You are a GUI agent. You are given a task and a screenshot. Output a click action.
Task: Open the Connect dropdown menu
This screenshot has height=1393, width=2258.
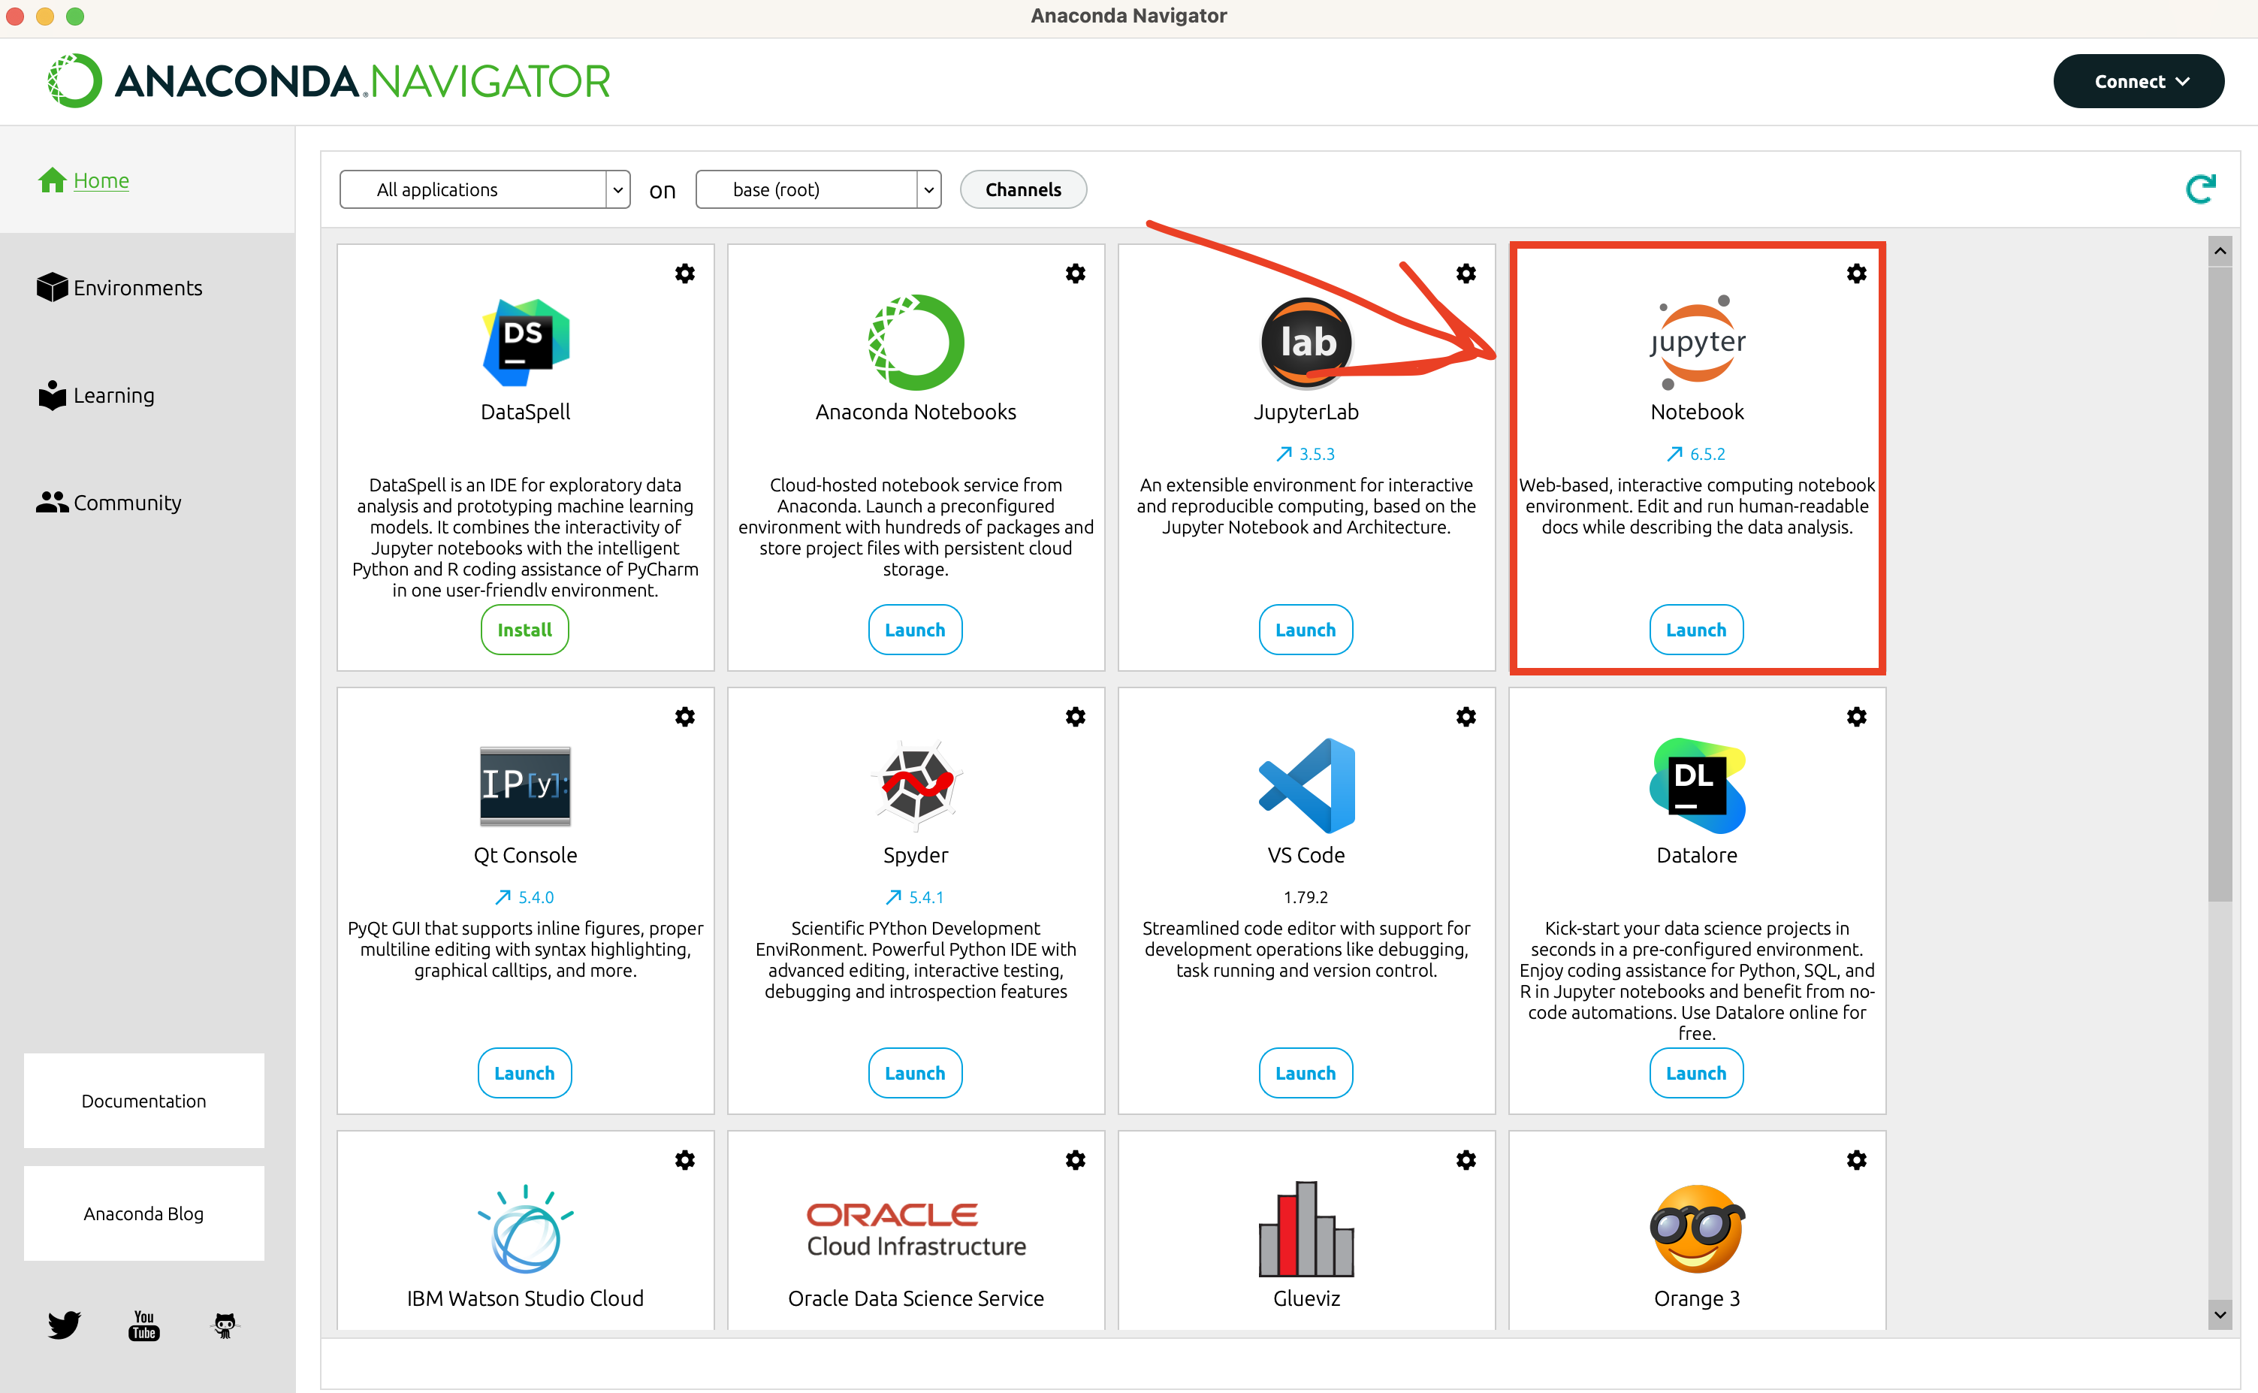pos(2139,81)
